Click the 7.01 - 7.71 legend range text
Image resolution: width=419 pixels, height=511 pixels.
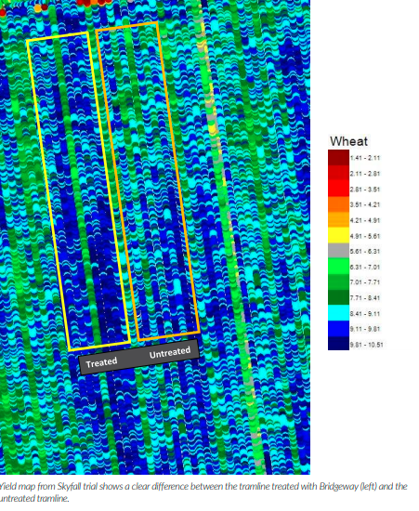point(365,282)
